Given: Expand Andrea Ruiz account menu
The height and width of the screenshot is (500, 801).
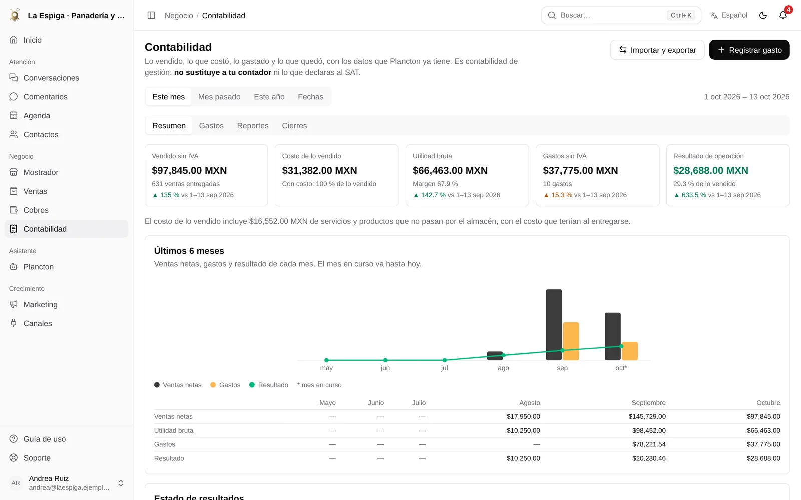Looking at the screenshot, I should click(x=67, y=483).
